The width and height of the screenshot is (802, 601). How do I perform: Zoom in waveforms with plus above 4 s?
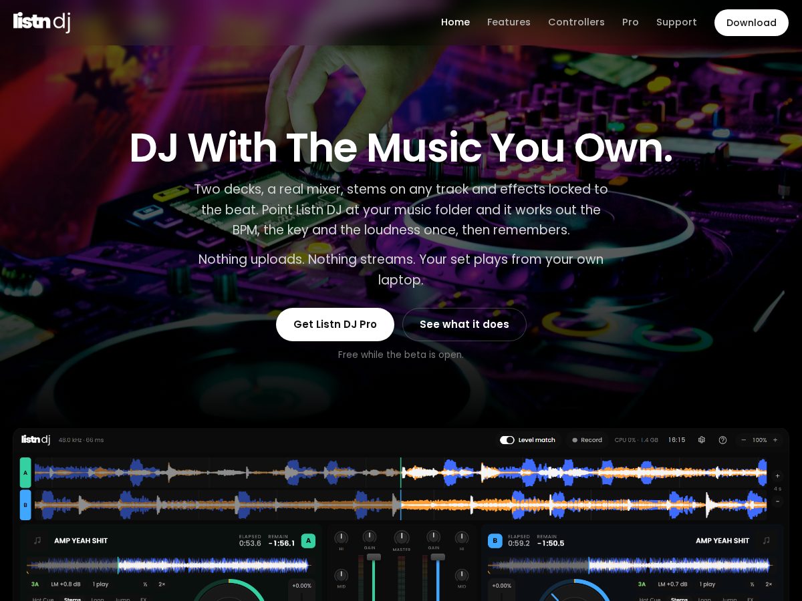click(x=777, y=476)
